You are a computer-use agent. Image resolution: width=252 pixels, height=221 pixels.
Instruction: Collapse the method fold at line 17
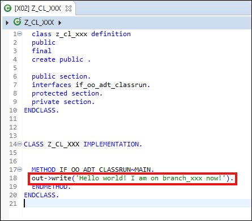point(20,170)
